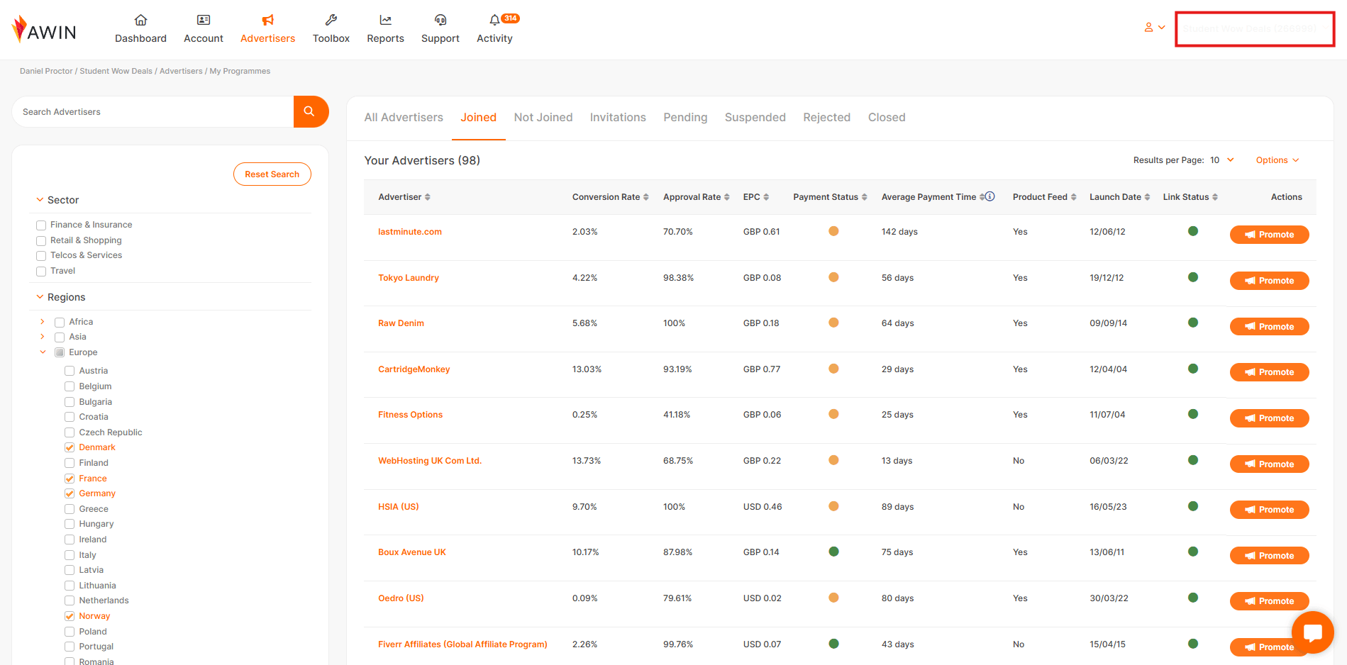Open the Reports chart icon

pos(385,21)
